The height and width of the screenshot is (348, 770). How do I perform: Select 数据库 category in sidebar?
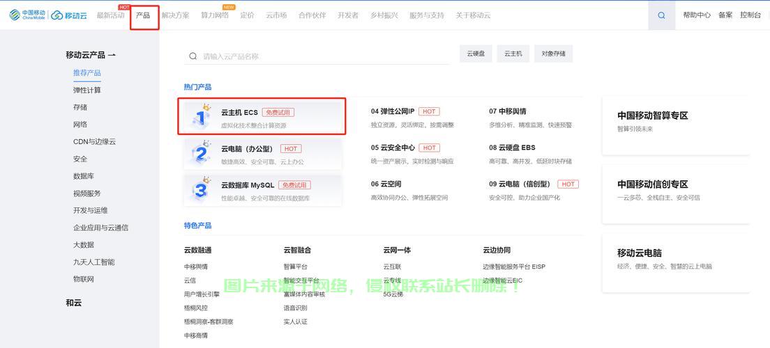(84, 176)
